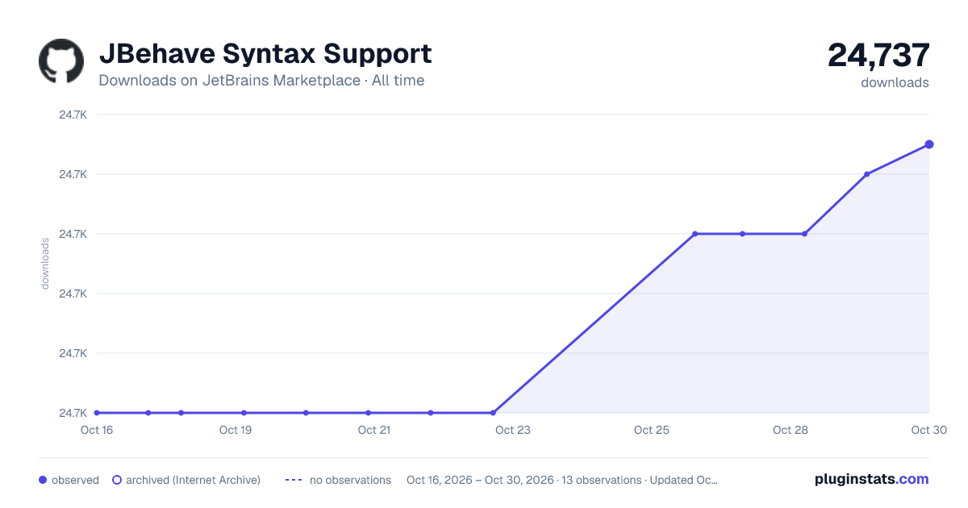Select the first Oct 16 data point
This screenshot has width=968, height=508.
[97, 413]
